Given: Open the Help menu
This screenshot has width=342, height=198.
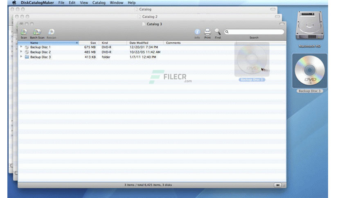Looking at the screenshot, I should click(x=131, y=2).
